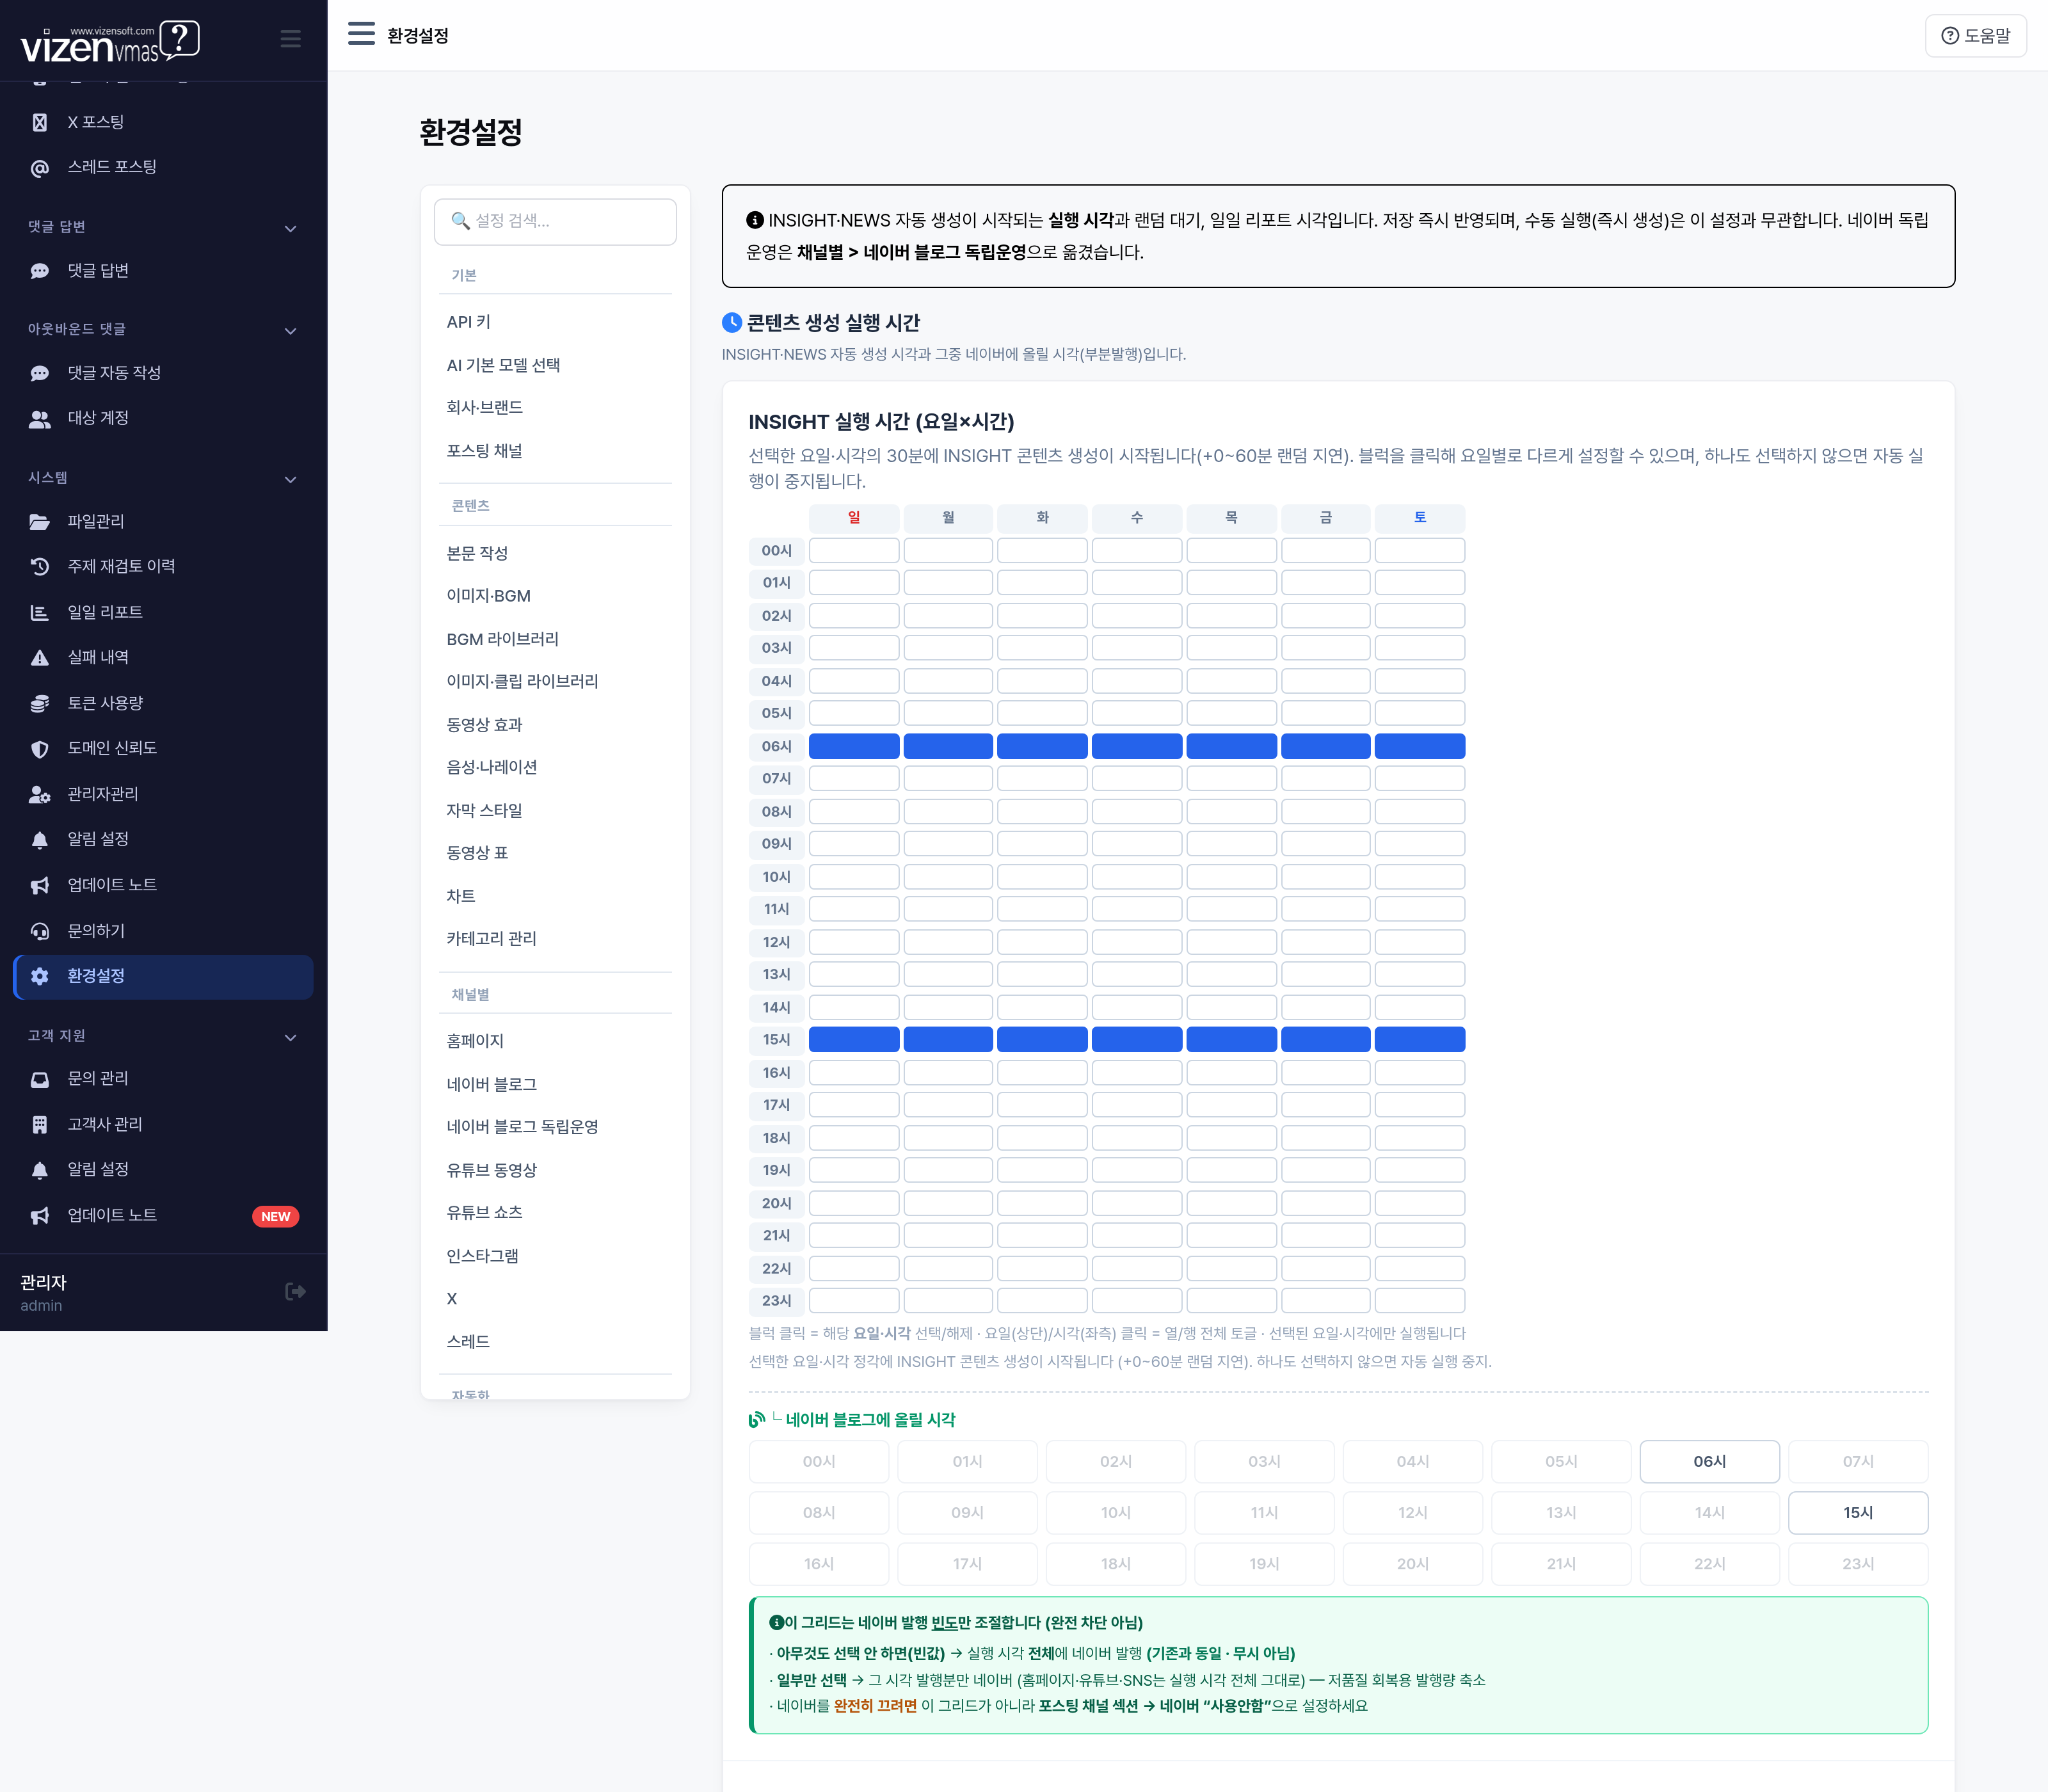2048x1792 pixels.
Task: Open 유튜브 쇼츠 channel settings
Action: (x=484, y=1212)
